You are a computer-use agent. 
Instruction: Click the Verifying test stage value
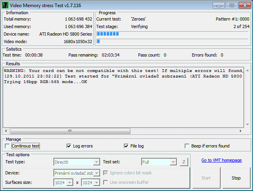pyautogui.click(x=139, y=26)
